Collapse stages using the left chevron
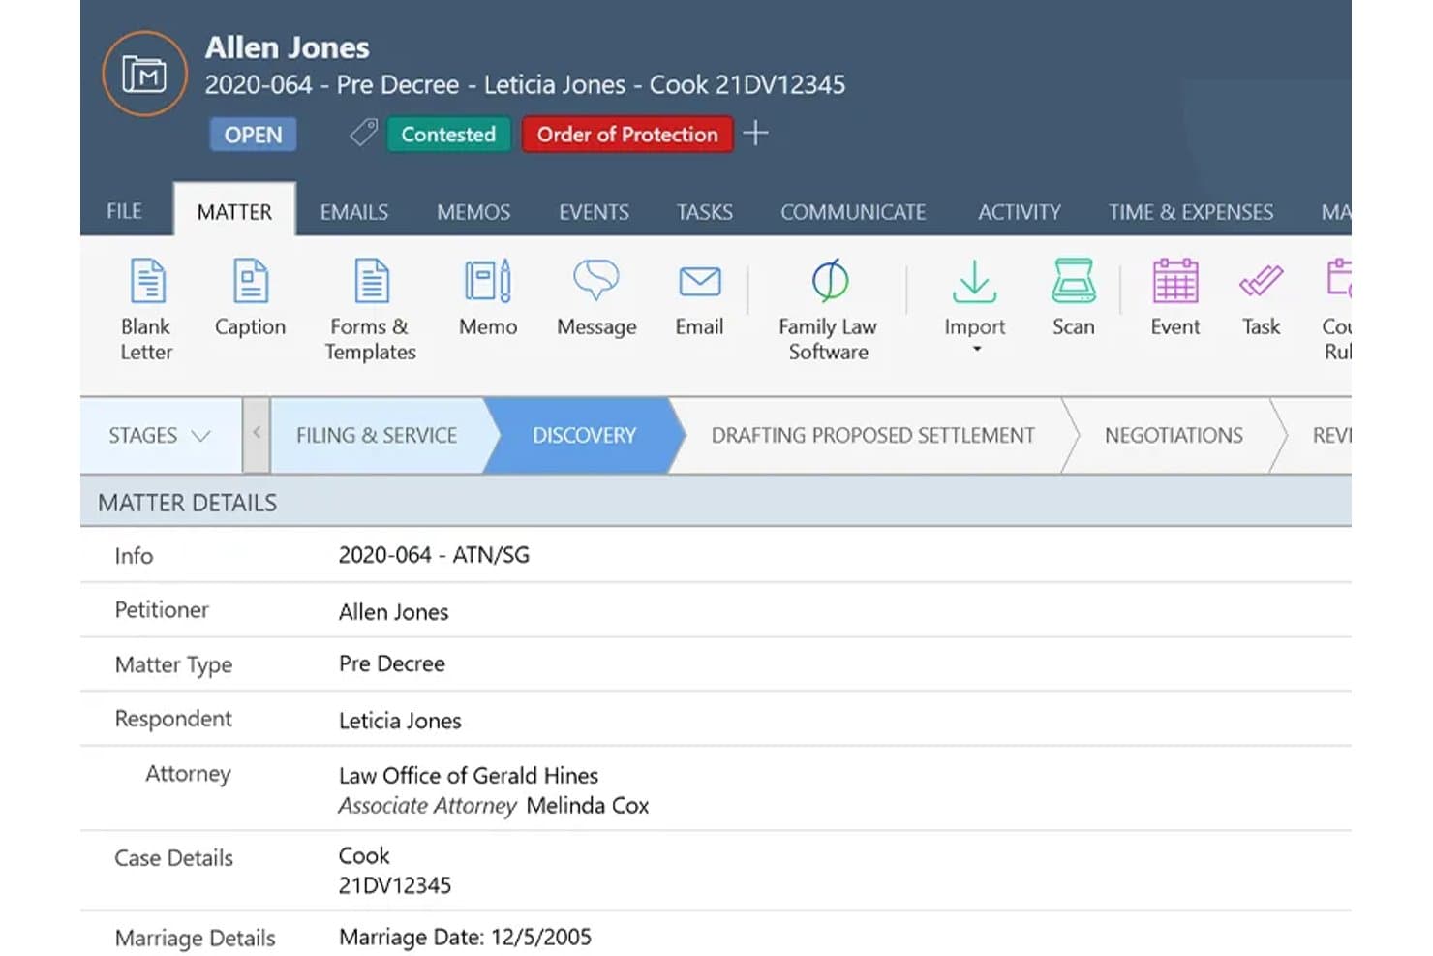This screenshot has height=956, width=1433. (x=257, y=435)
